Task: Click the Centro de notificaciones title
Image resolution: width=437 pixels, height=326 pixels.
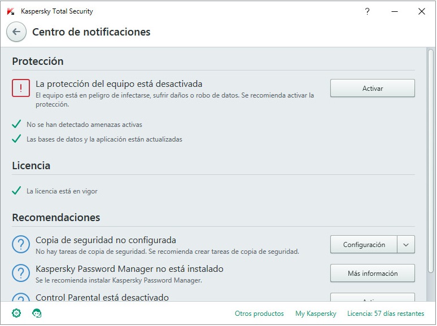Action: coord(91,32)
